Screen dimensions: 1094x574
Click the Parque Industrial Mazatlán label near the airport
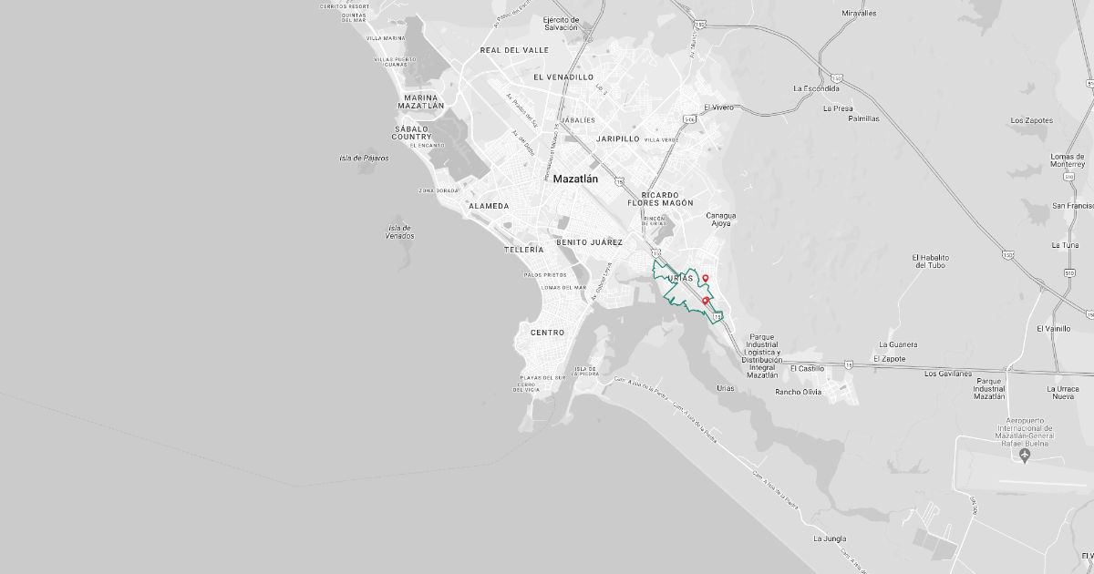point(989,389)
